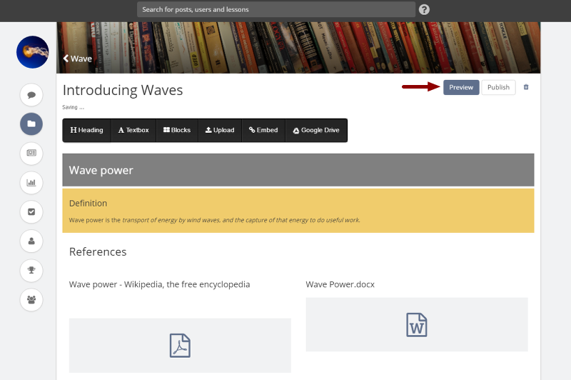The image size is (571, 380).
Task: Go back to Wave via chevron
Action: pos(77,59)
